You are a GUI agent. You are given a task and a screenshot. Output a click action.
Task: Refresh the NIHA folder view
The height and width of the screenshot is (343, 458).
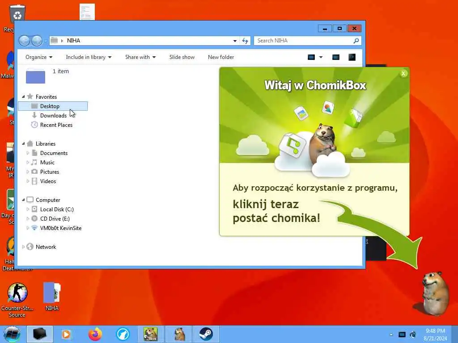click(x=245, y=41)
